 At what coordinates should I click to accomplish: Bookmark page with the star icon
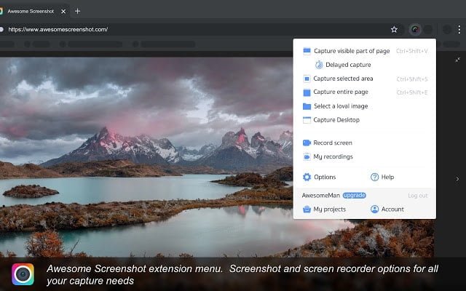(x=394, y=29)
